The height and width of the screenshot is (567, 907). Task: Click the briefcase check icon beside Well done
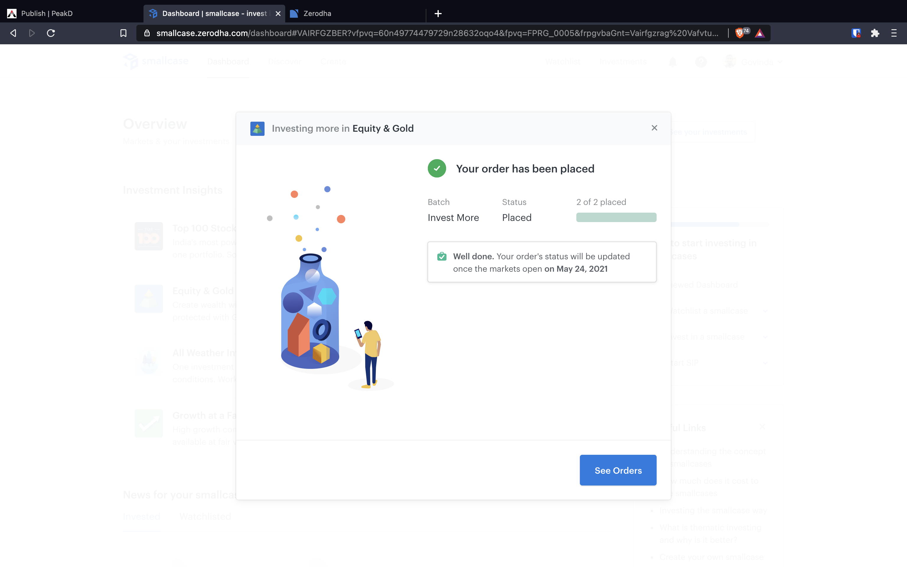[442, 257]
